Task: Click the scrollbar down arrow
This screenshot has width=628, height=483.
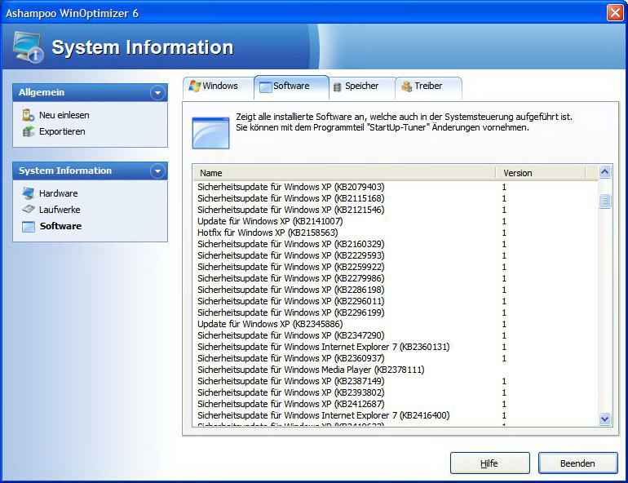Action: coord(604,419)
